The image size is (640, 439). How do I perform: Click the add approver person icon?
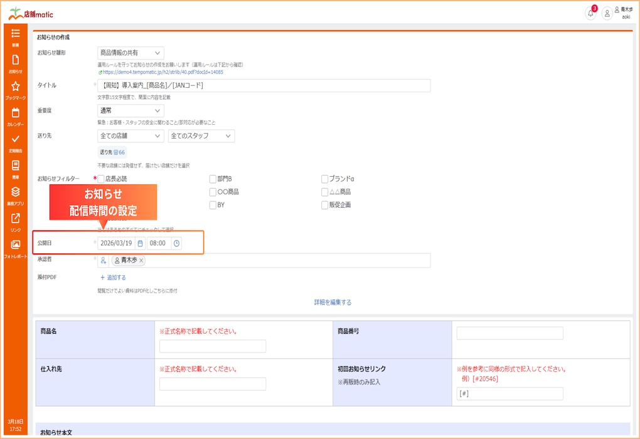coord(104,260)
